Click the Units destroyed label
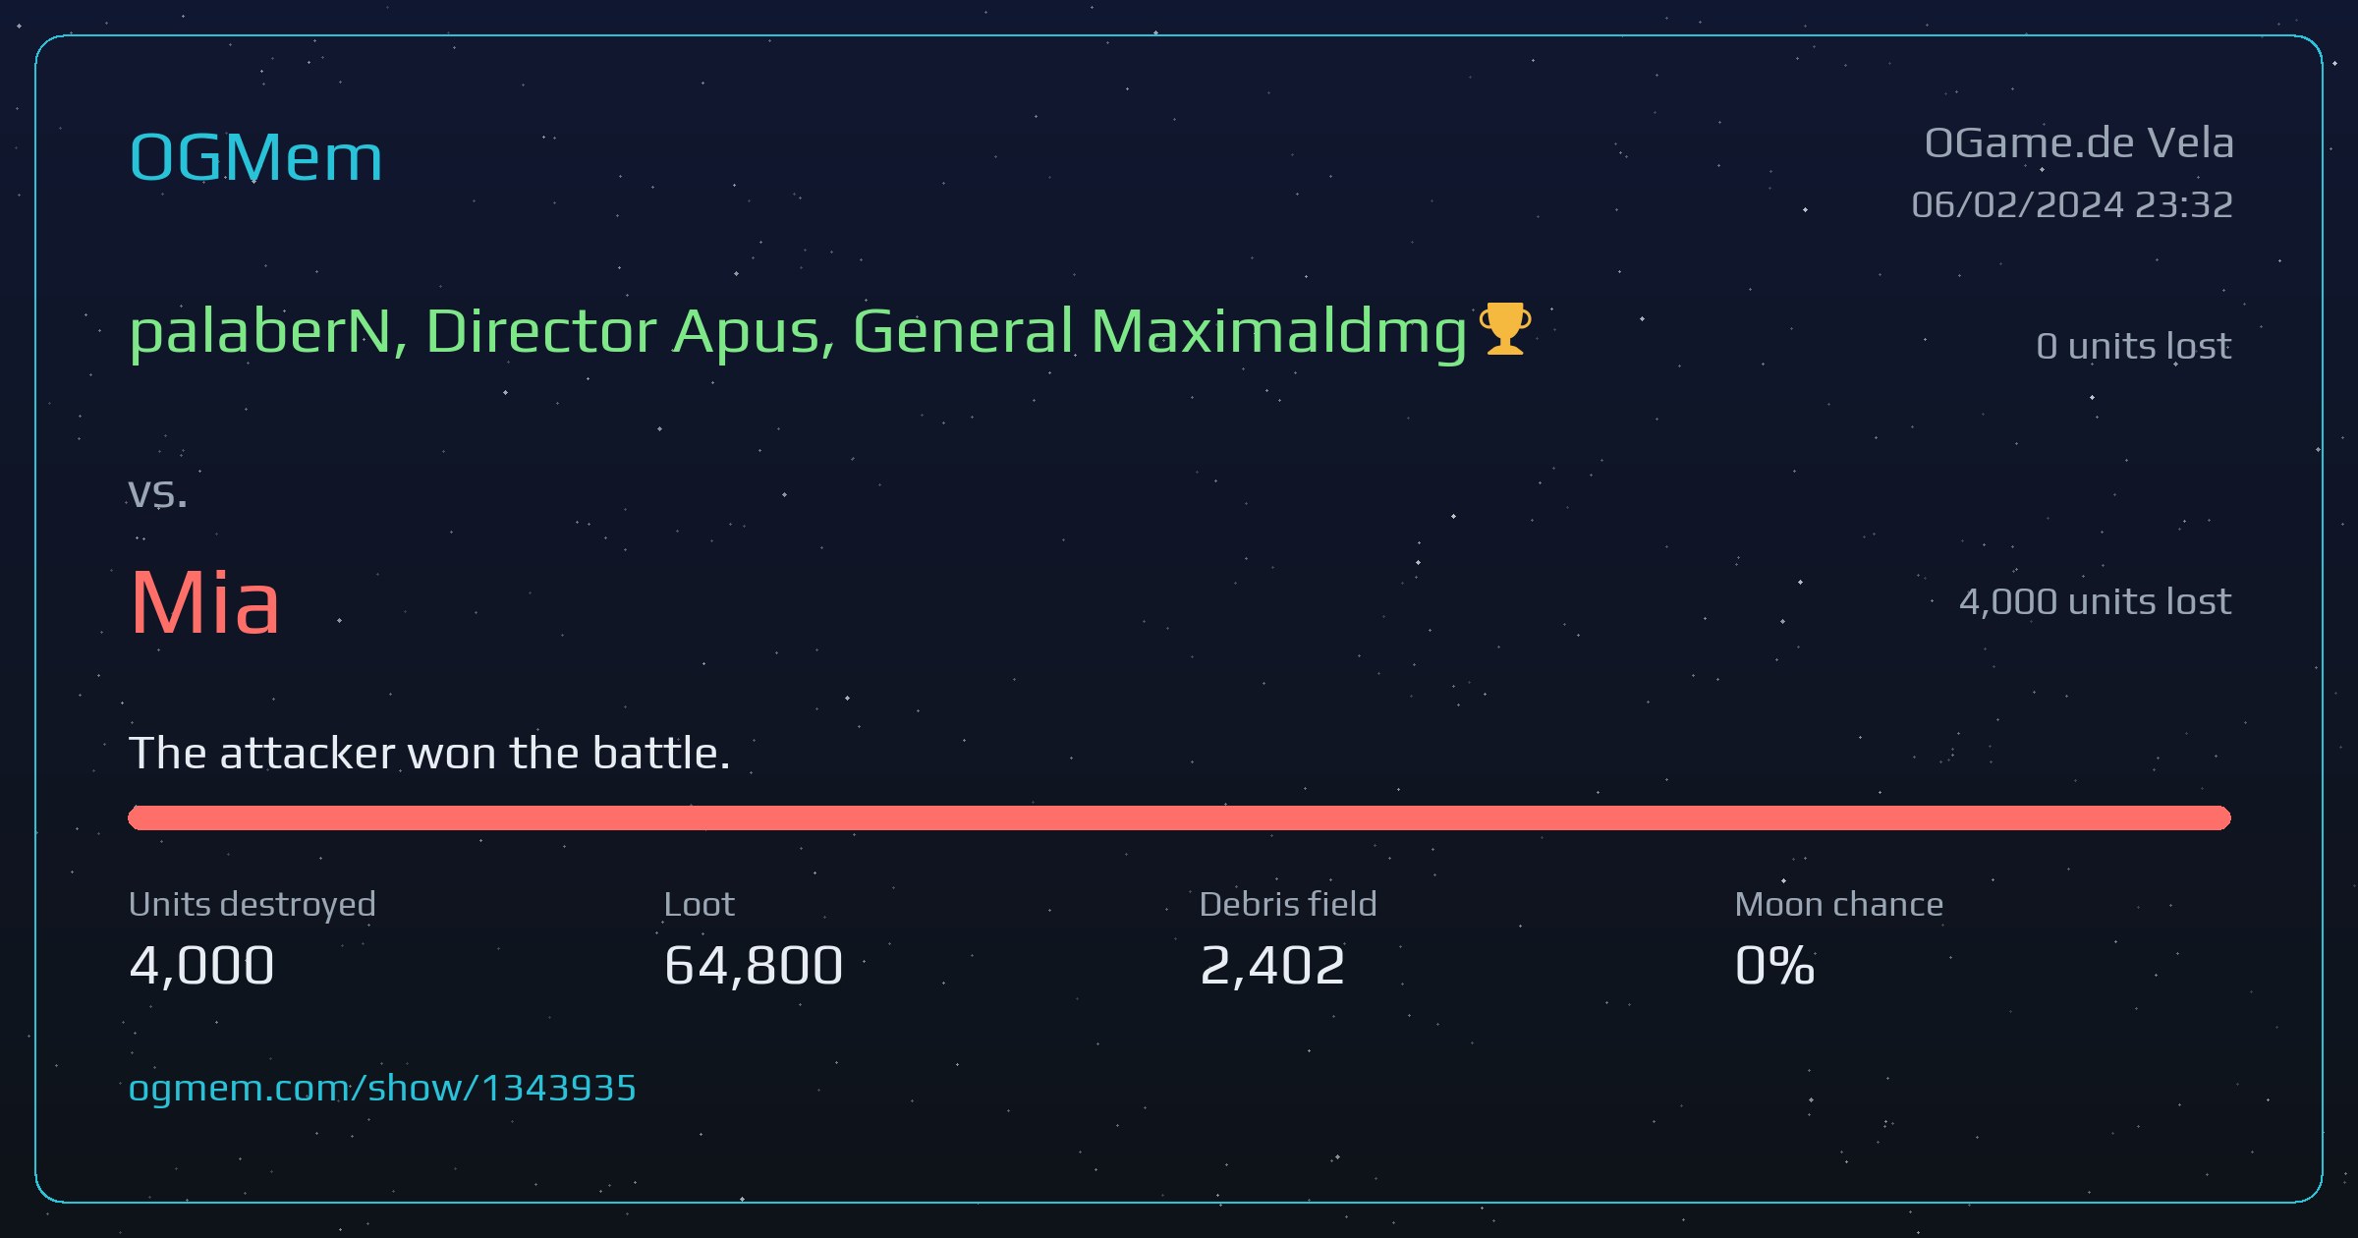 click(x=253, y=904)
